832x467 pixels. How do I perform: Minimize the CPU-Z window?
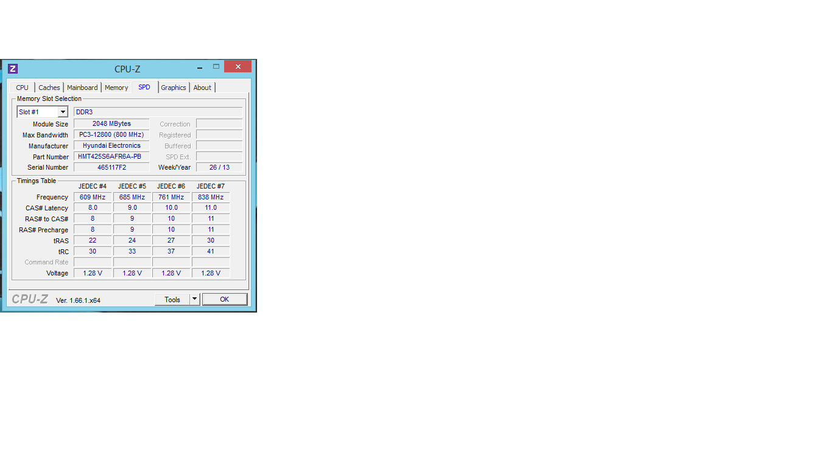pos(199,66)
